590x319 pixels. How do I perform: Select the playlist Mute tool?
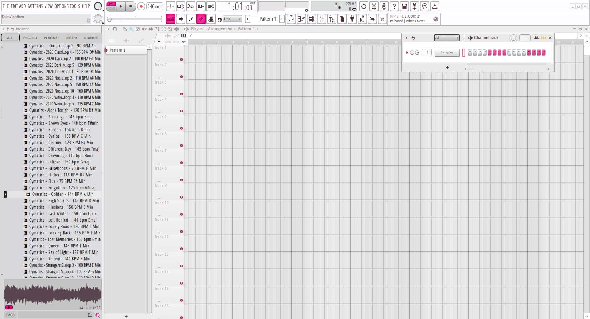coord(144,29)
